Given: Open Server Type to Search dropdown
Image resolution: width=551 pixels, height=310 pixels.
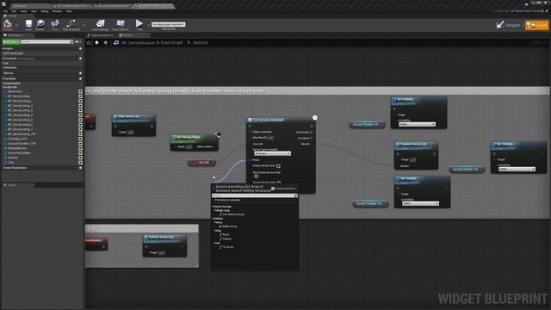Looking at the screenshot, I should 272,153.
